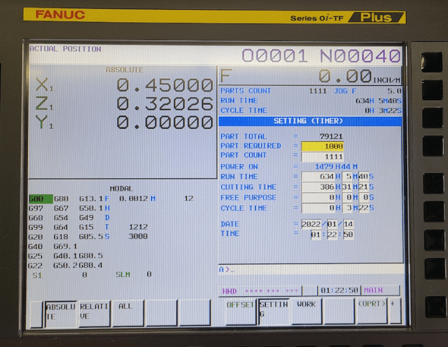Click the ACTUAL POSITION title
This screenshot has width=448, height=347.
(65, 49)
